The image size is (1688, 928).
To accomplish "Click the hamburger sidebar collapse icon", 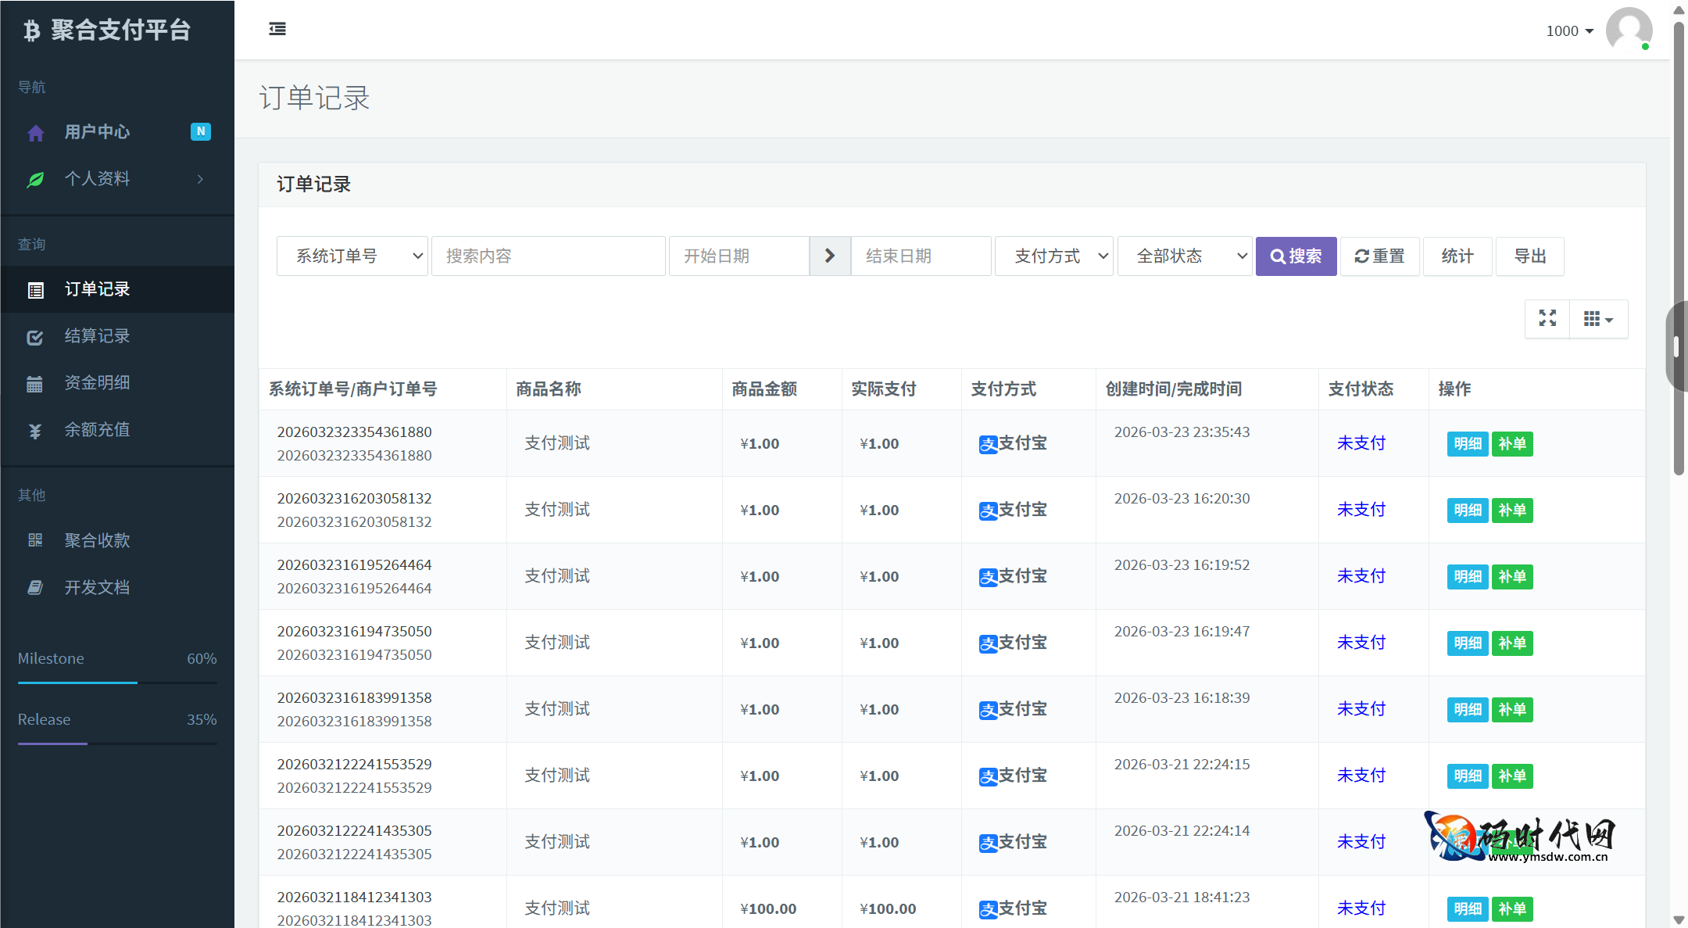I will pos(277,29).
